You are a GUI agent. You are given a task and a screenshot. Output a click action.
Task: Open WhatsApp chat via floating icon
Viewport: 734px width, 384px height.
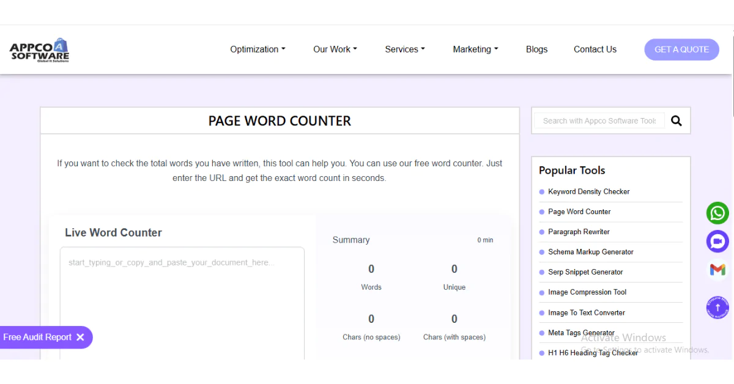click(x=717, y=213)
